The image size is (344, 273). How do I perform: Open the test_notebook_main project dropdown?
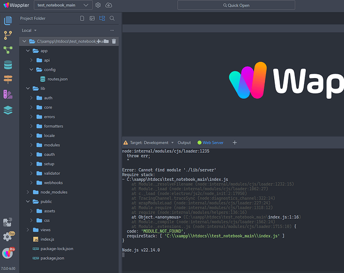63,5
